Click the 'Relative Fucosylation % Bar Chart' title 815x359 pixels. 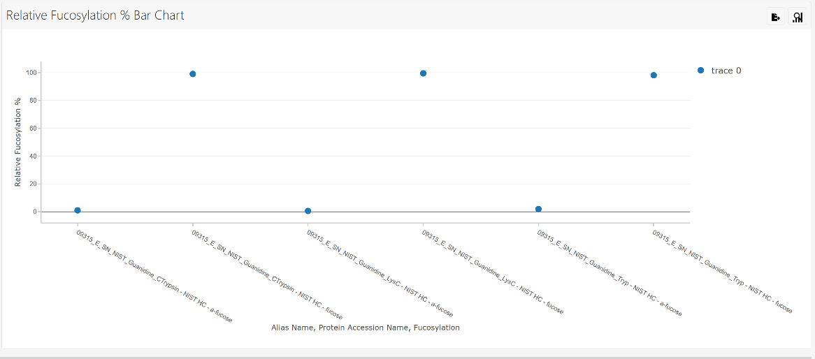[95, 15]
